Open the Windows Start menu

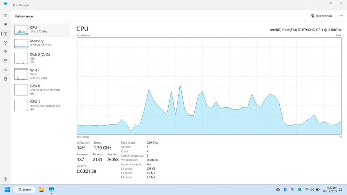point(7,189)
